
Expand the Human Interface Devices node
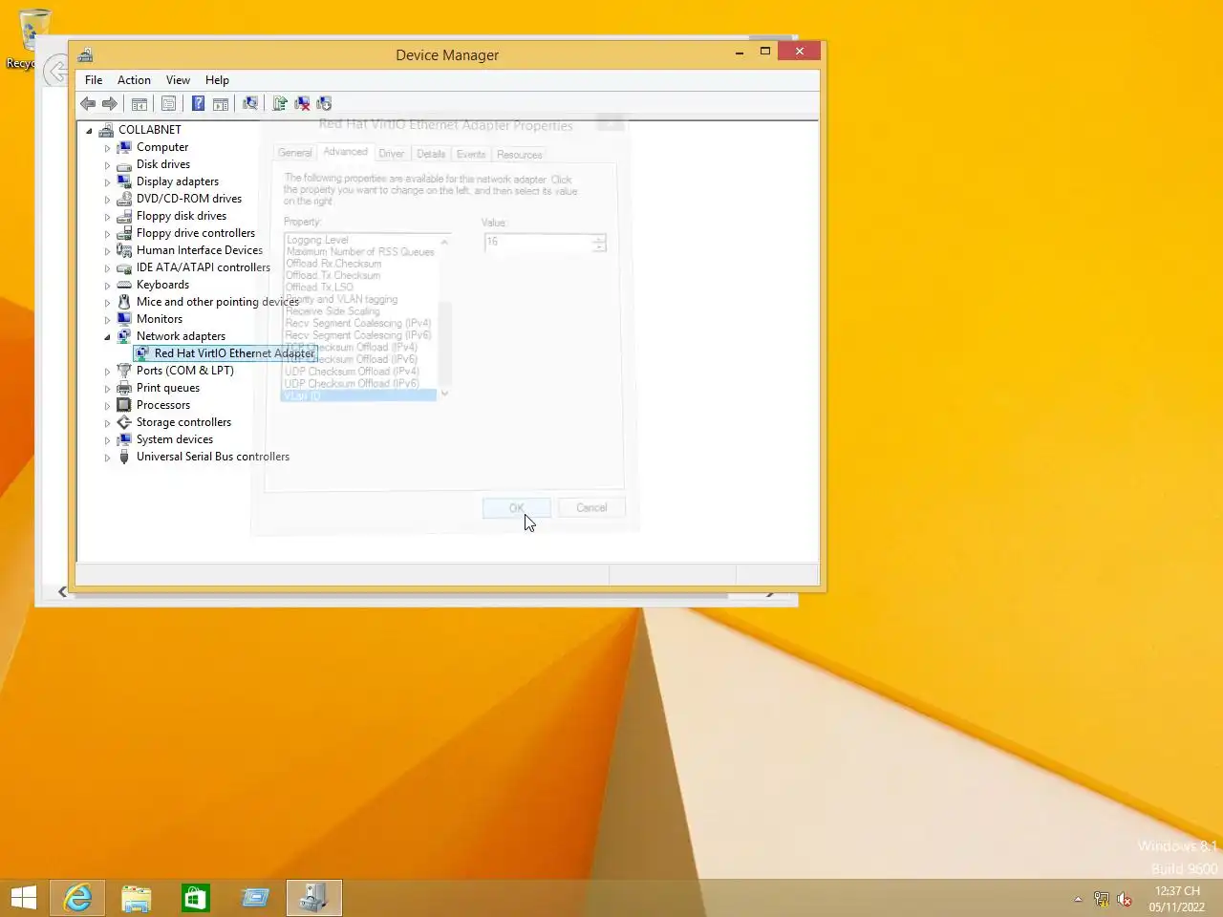[x=107, y=251]
